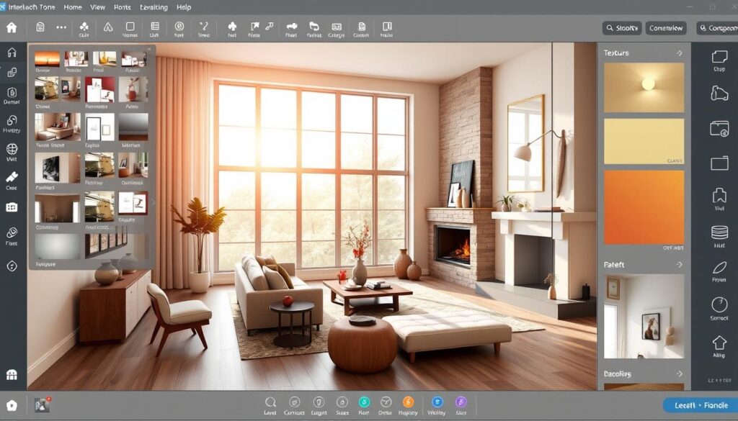Click the magnifier icon in the bottom toolbar
The image size is (738, 421).
(270, 402)
